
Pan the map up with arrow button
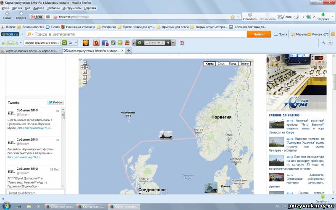tap(85, 63)
